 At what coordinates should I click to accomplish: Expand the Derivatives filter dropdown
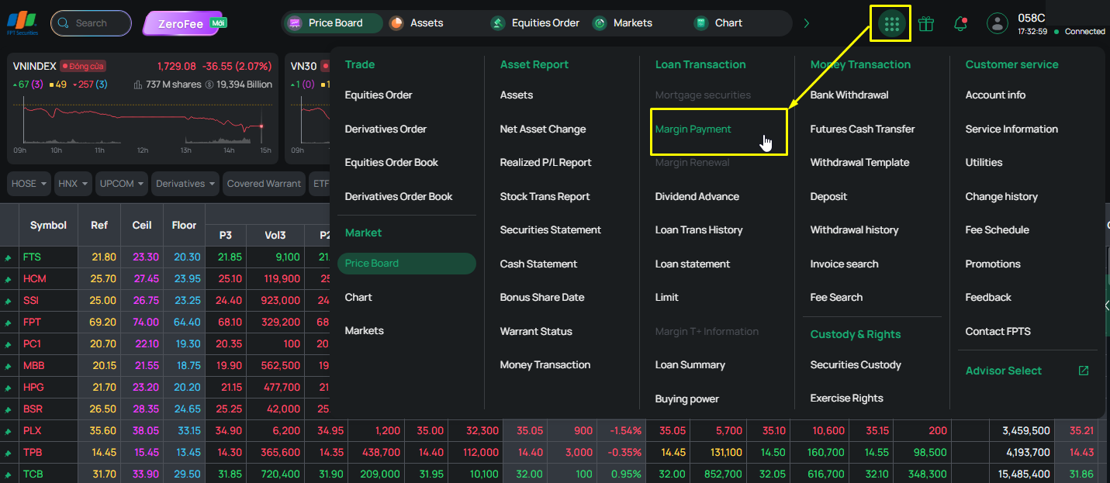click(x=185, y=184)
